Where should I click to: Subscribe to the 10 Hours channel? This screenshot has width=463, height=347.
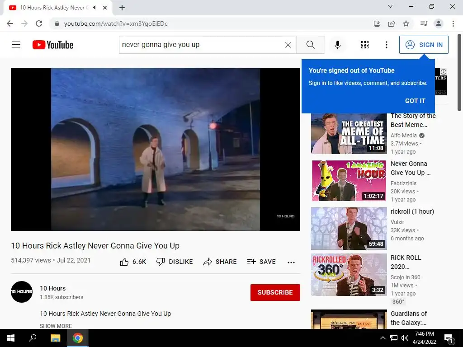click(275, 292)
